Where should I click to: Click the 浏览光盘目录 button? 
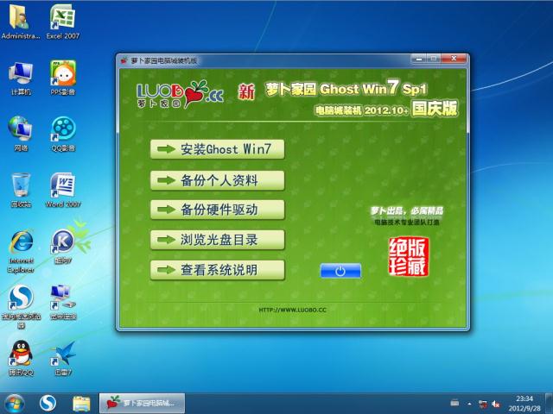pos(217,240)
